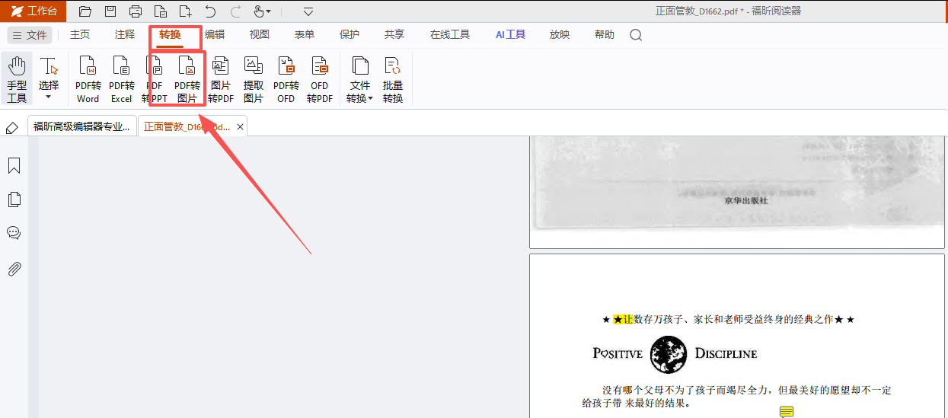Convert using PDF转PPT
This screenshot has height=418, width=948.
155,79
